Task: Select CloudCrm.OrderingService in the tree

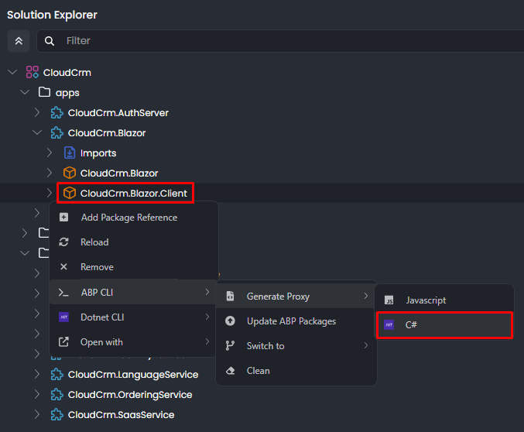Action: [x=130, y=395]
